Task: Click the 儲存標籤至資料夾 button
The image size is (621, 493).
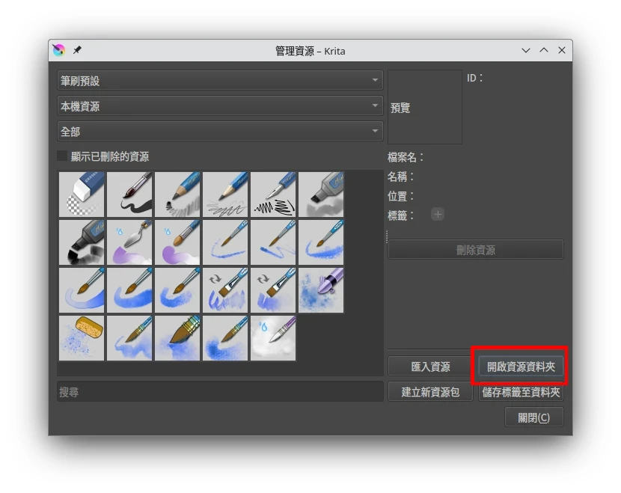Action: tap(521, 392)
